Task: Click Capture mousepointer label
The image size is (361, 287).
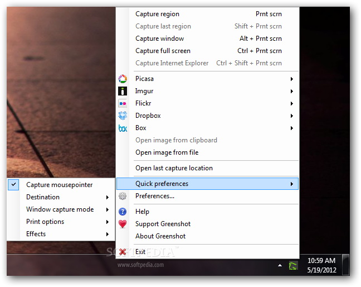Action: click(60, 185)
